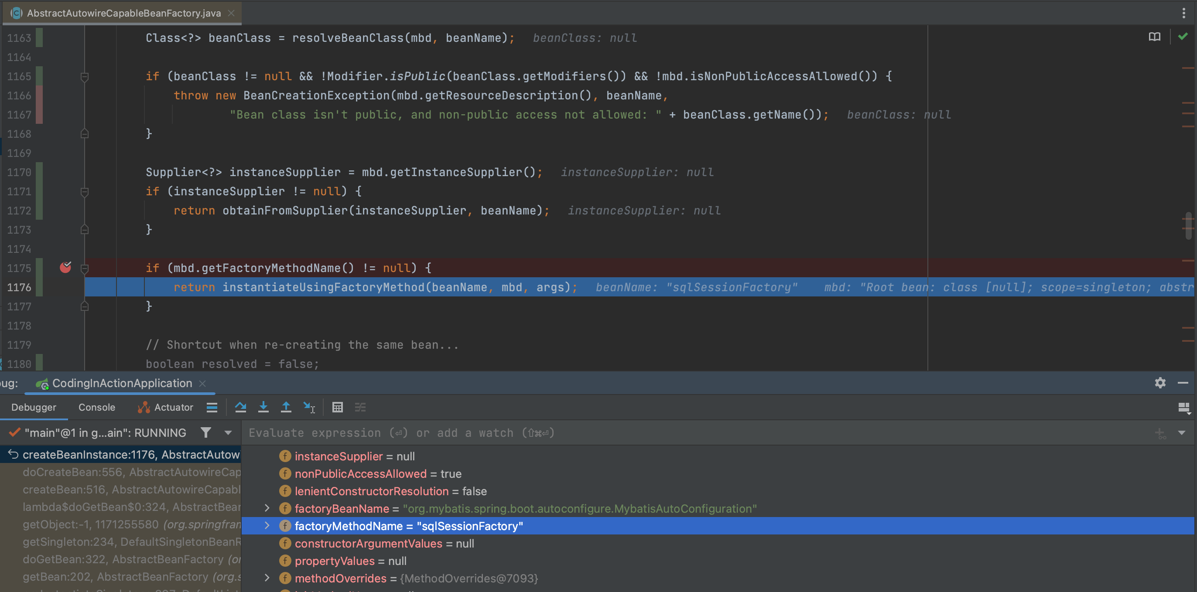Toggle code folding at line 1171

(x=85, y=191)
